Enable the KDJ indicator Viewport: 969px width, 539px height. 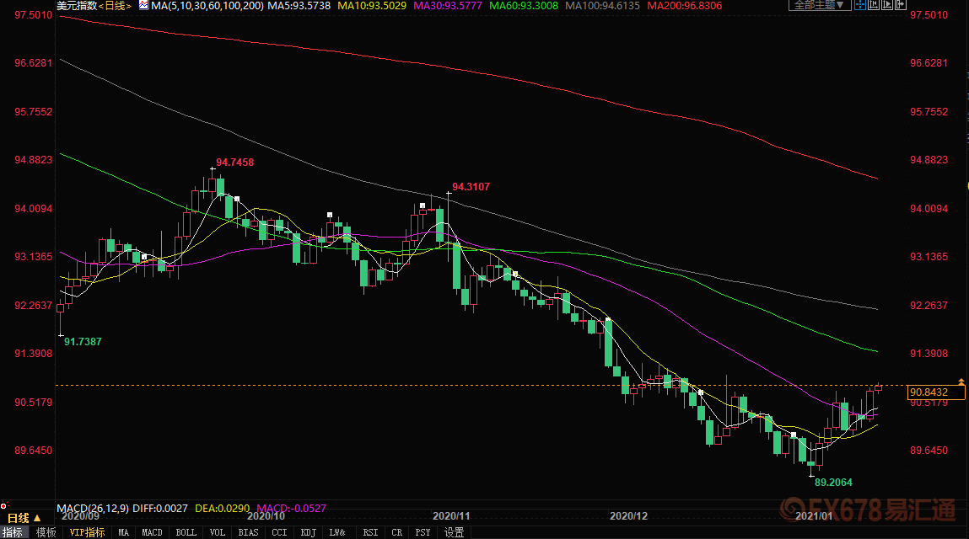[x=308, y=532]
